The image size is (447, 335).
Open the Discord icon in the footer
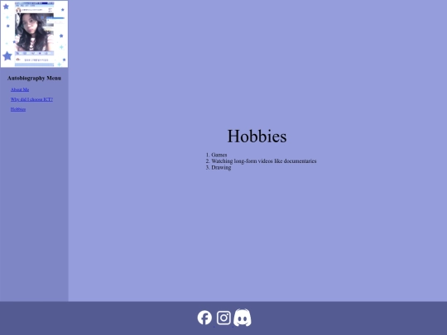243,318
